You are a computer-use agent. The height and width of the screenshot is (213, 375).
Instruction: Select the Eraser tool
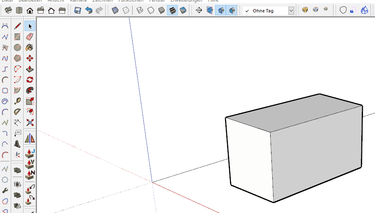click(29, 37)
